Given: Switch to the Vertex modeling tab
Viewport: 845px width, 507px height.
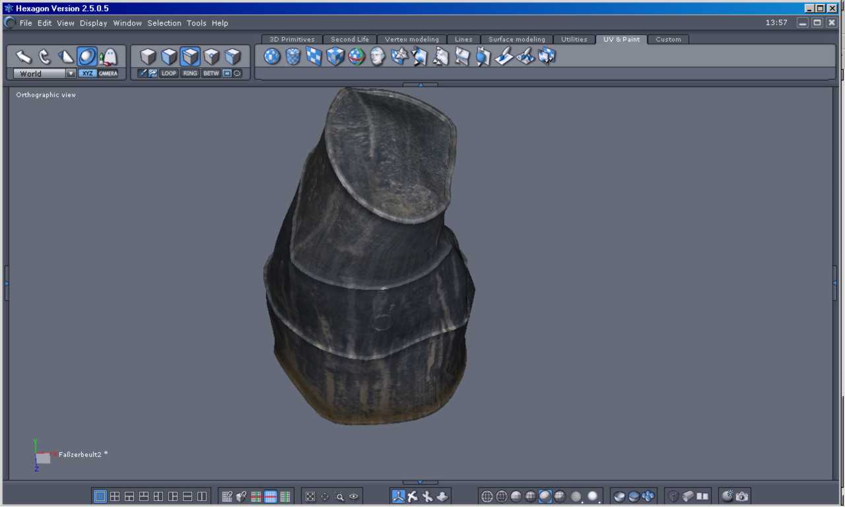Looking at the screenshot, I should tap(411, 40).
